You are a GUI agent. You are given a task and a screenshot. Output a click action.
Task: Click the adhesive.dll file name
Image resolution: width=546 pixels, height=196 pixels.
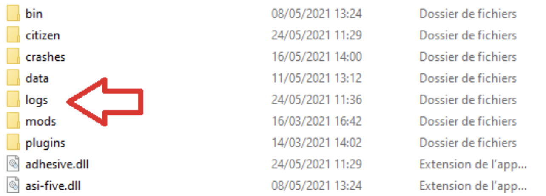tap(57, 164)
